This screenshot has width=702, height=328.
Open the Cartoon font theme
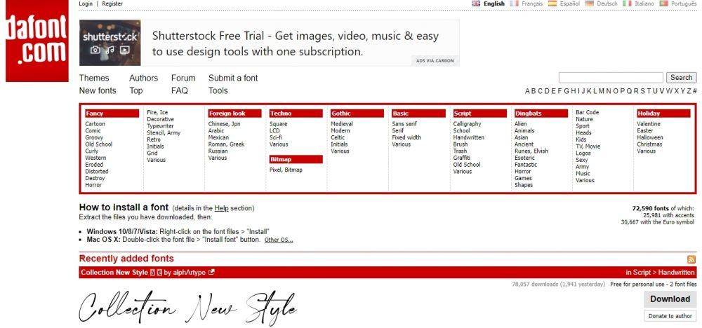click(95, 124)
